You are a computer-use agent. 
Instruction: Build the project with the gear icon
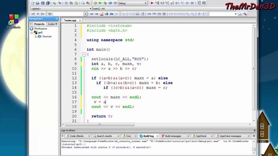pos(95,3)
